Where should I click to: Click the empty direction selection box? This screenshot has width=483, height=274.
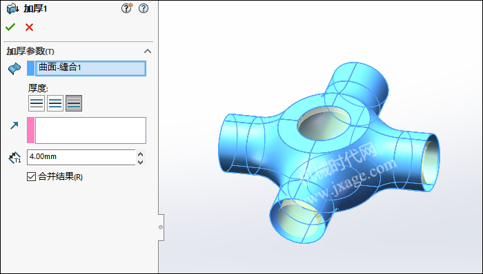click(x=90, y=130)
